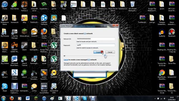
Task: Select the Kobo desktop icon
Action: tap(74, 5)
